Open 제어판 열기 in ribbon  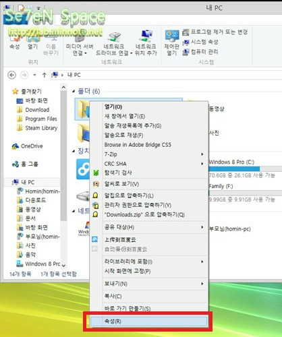[171, 43]
